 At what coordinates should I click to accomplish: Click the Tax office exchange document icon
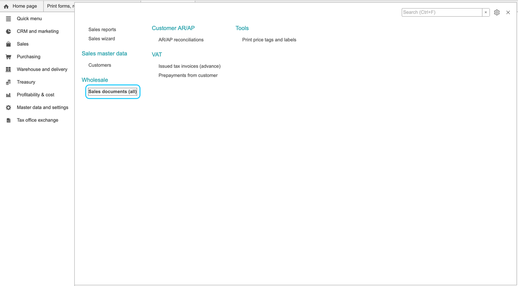pos(9,120)
